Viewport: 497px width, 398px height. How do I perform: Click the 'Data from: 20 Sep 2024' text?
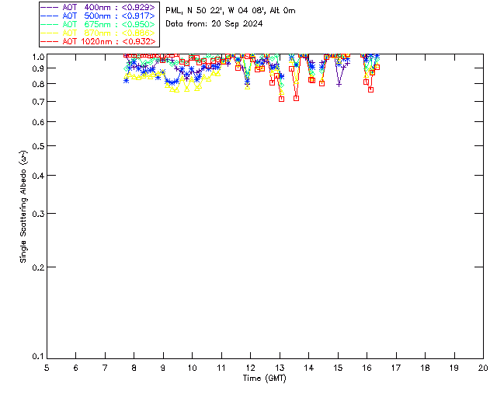[214, 24]
